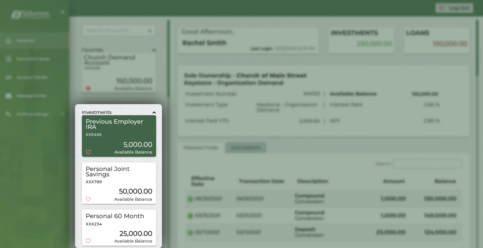Click the Accounts home icon in sidebar

point(8,40)
